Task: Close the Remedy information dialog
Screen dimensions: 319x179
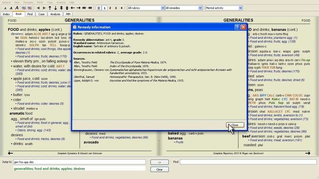Action: click(x=235, y=125)
